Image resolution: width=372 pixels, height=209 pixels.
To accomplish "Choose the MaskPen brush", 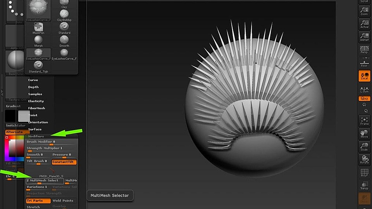I will [x=38, y=28].
